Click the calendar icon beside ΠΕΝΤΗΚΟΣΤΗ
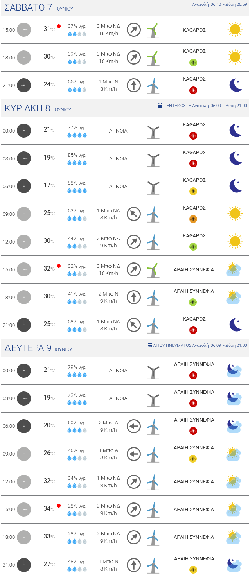Image resolution: width=250 pixels, height=576 pixels. [160, 106]
